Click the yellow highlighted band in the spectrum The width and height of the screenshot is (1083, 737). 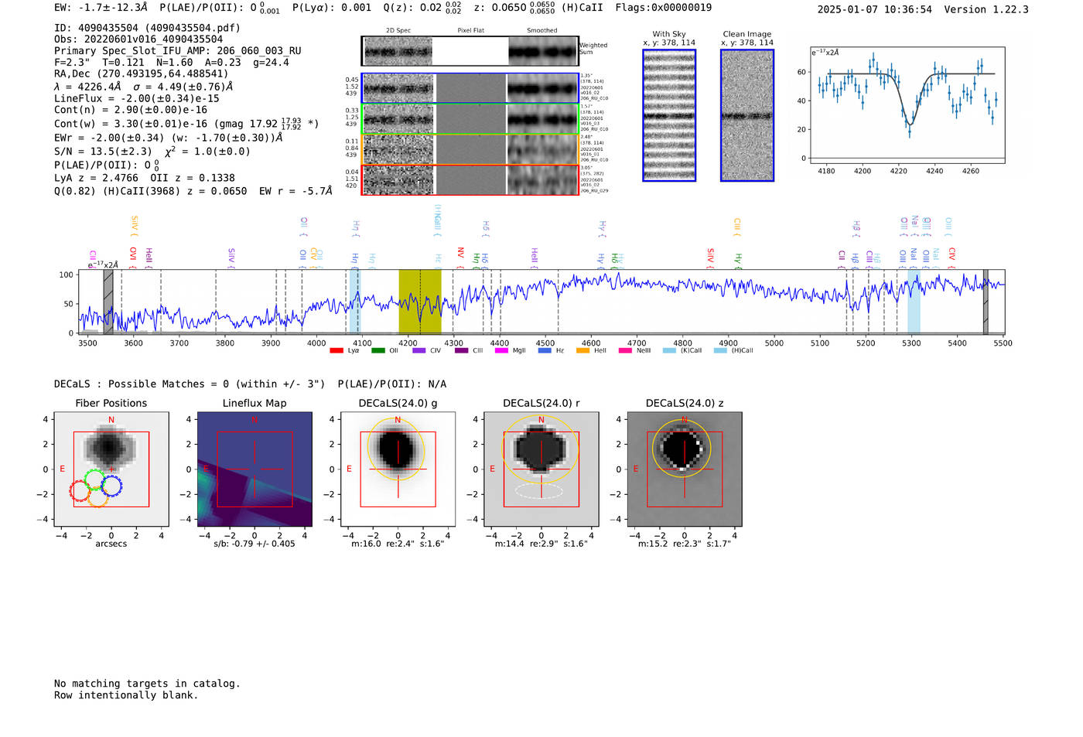[x=420, y=302]
